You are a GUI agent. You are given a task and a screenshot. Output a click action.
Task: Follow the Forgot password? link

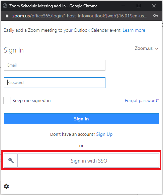pos(142,100)
